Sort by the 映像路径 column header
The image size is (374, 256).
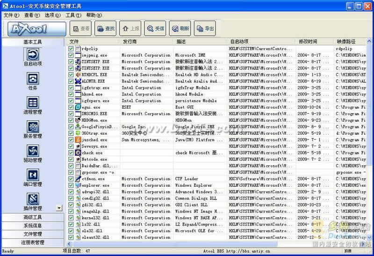[350, 42]
